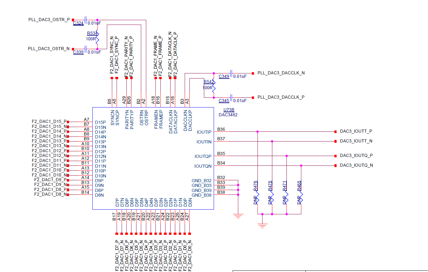Select the C324 capacitor reference designator
Viewport: 428px width, 272px height.
78,23
